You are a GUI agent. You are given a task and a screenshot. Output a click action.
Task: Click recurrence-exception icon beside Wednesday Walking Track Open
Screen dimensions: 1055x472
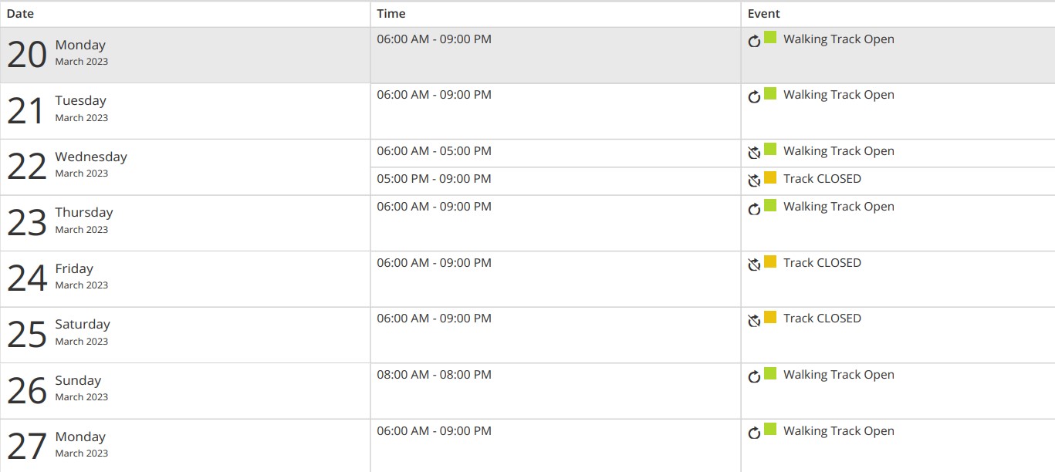click(x=754, y=153)
